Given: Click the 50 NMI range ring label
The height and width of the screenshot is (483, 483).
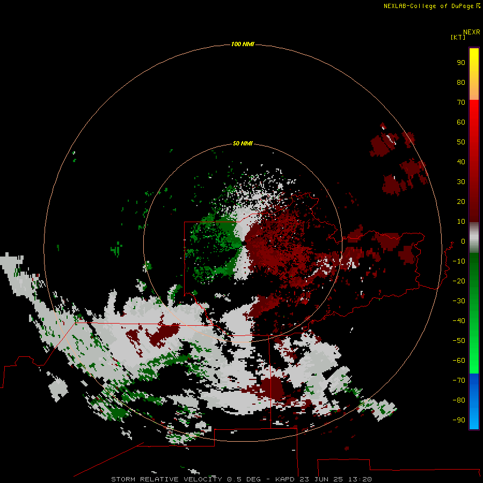Looking at the screenshot, I should [x=243, y=143].
